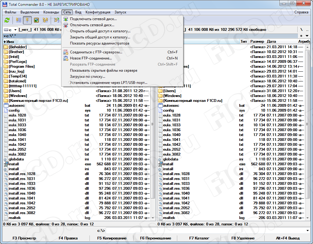
Task: Click the F8 Удаление button
Action: [x=243, y=238]
